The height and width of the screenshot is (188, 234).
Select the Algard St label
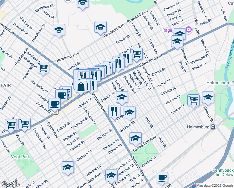point(73,142)
